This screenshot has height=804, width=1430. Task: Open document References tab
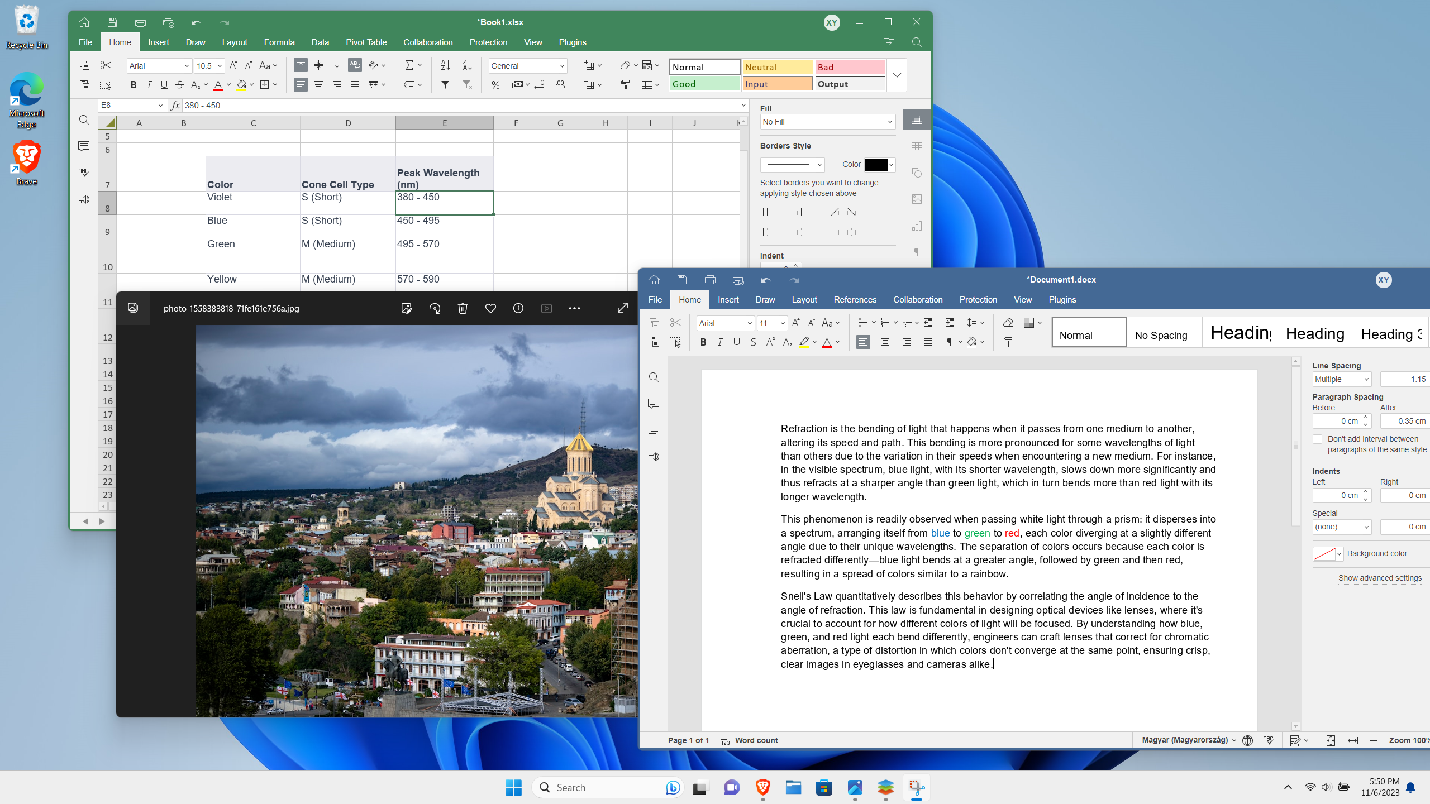tap(855, 300)
